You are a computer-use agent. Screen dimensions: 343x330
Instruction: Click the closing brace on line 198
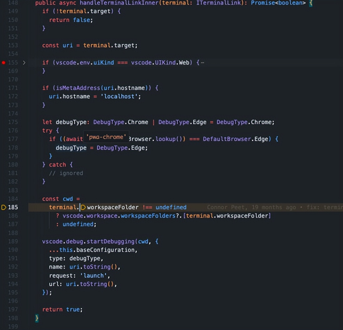[x=37, y=318]
